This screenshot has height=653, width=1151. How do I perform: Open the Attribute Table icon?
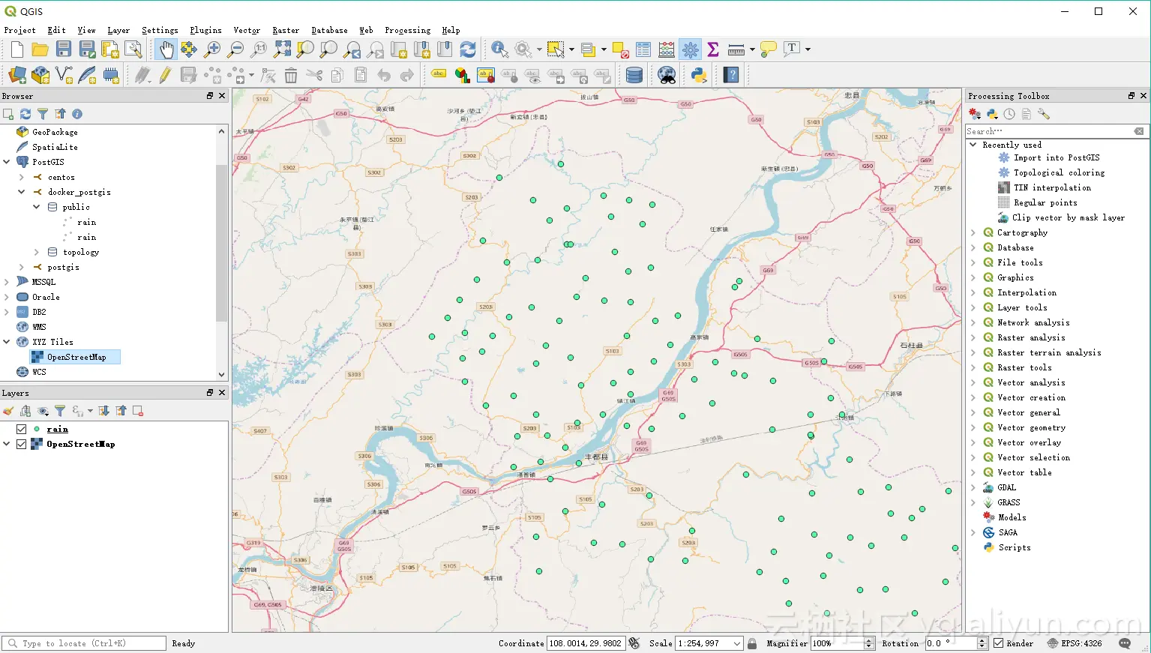[643, 49]
